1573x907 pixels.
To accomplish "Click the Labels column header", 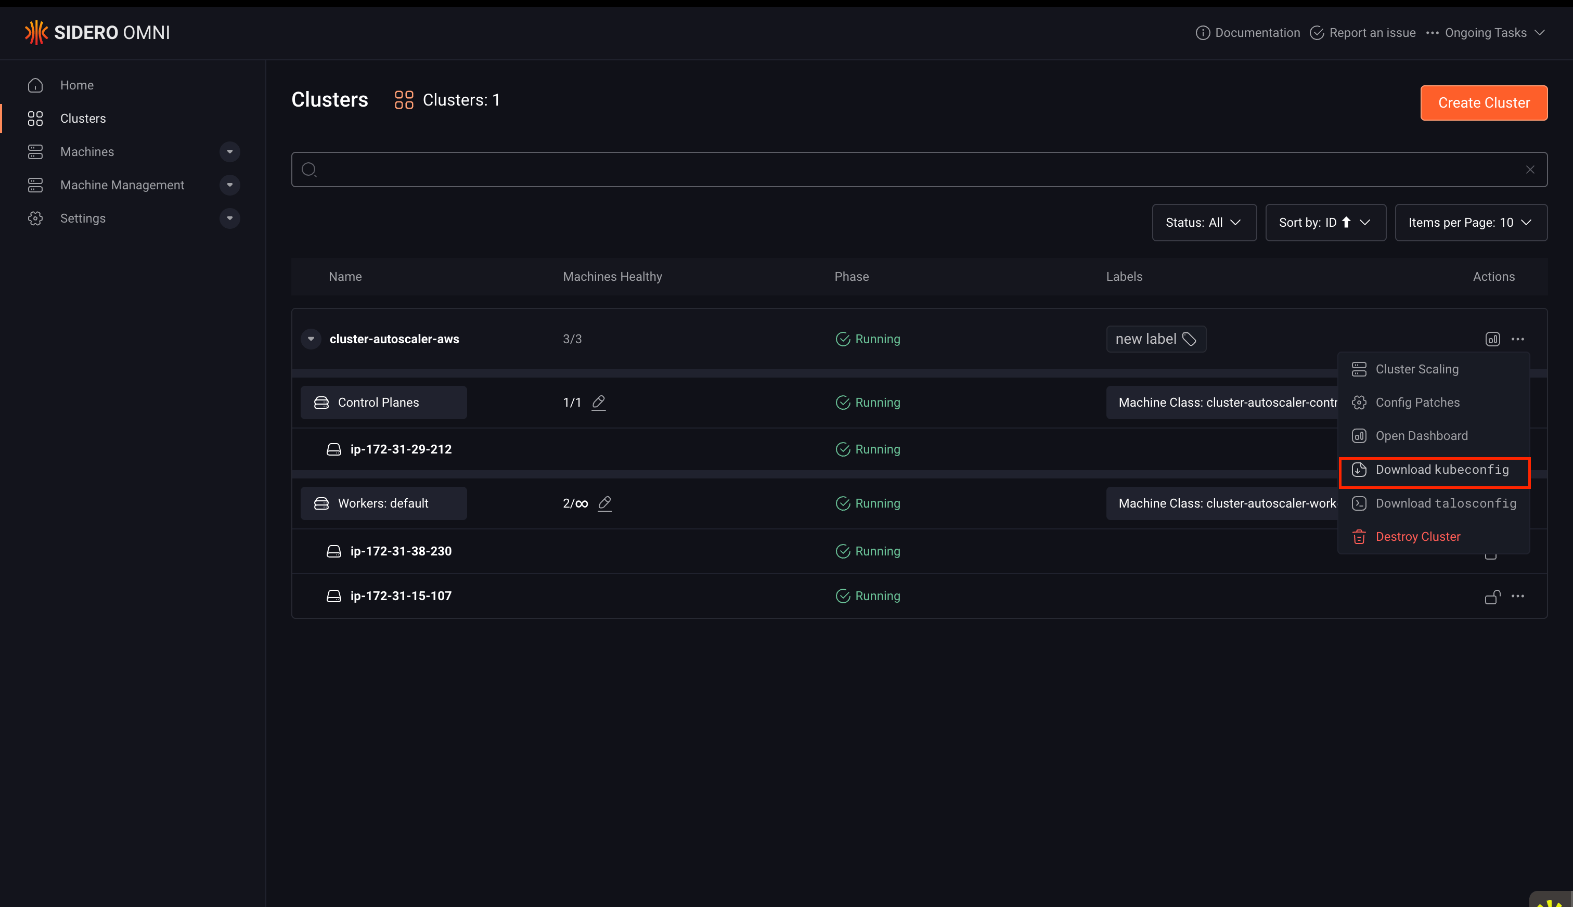I will (x=1124, y=277).
